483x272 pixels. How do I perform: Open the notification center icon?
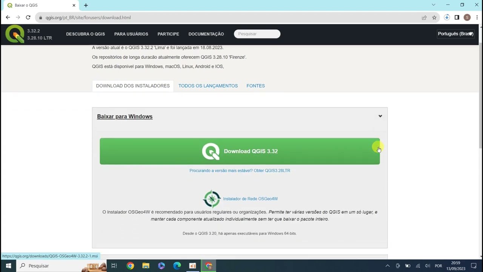click(474, 266)
